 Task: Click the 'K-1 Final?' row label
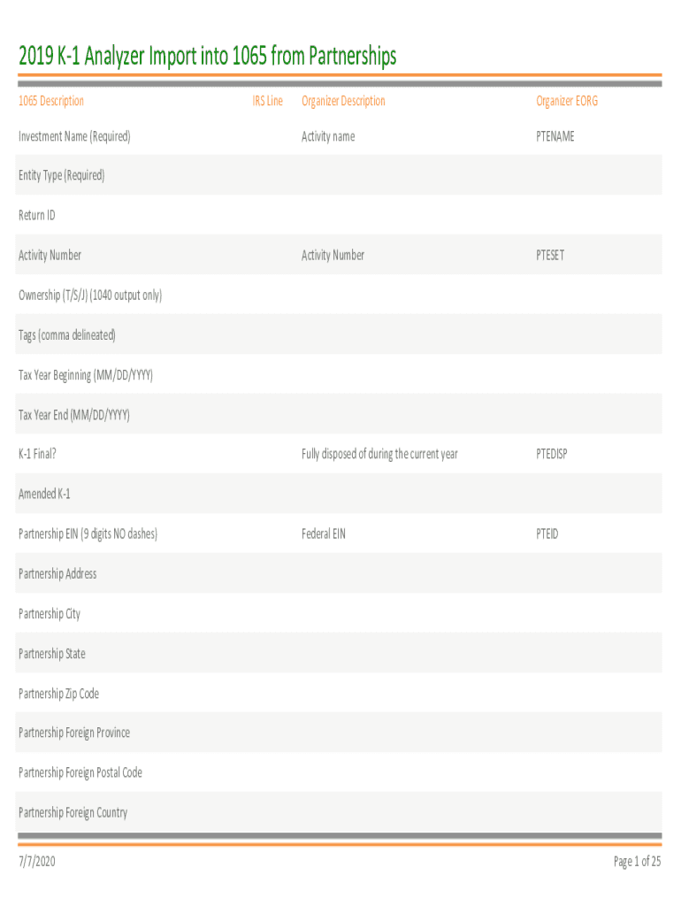(38, 454)
